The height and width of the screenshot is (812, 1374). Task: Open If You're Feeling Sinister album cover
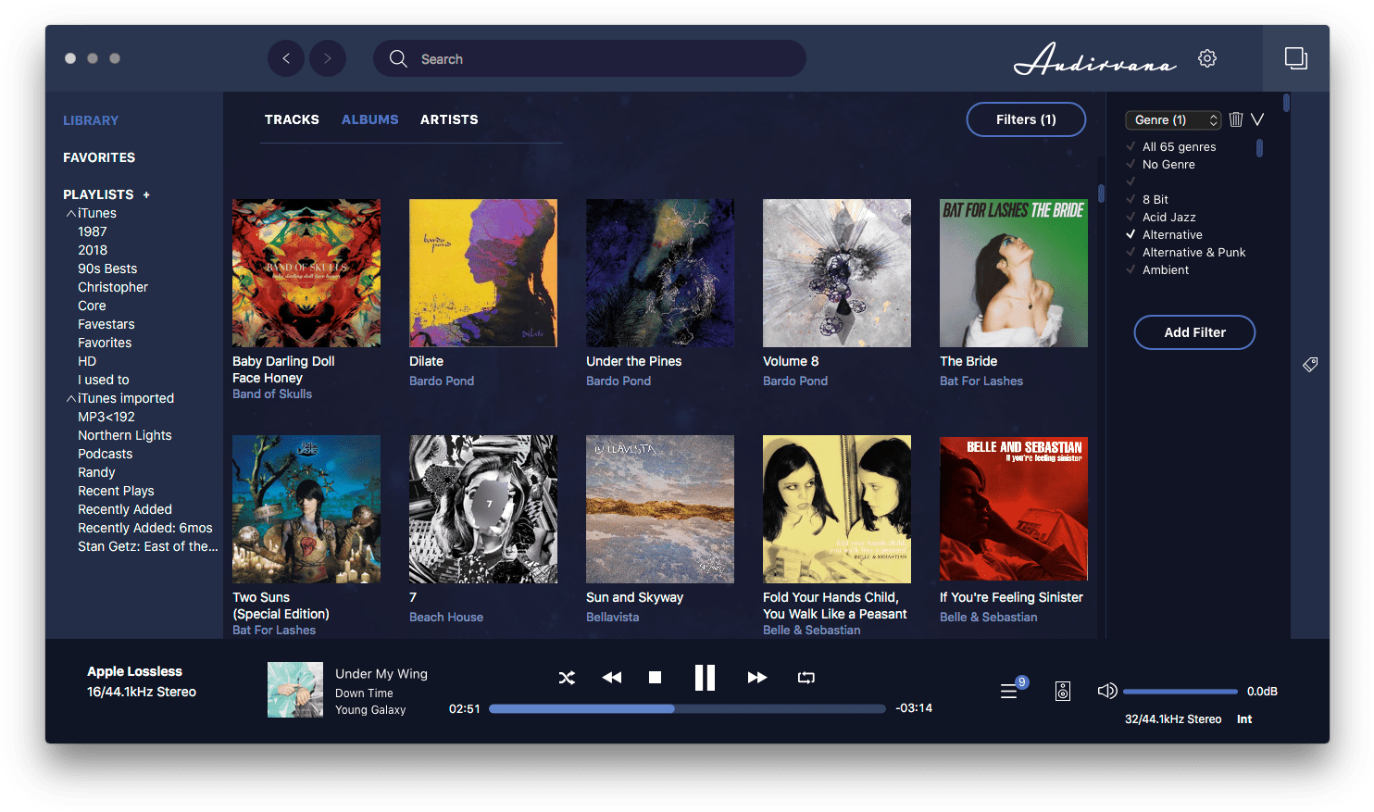[x=1014, y=509]
